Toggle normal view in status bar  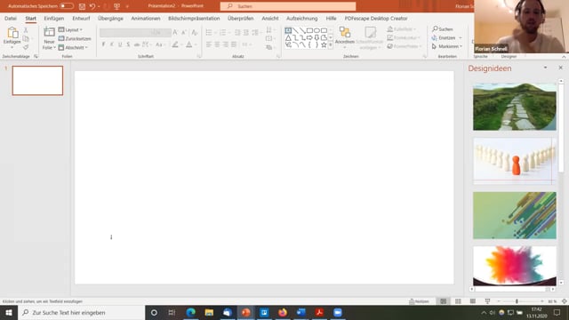coord(443,301)
